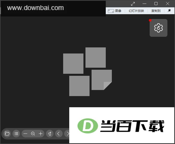The width and height of the screenshot is (175, 144).
Task: Start 幻灯片放映 slideshow
Action: (x=136, y=11)
